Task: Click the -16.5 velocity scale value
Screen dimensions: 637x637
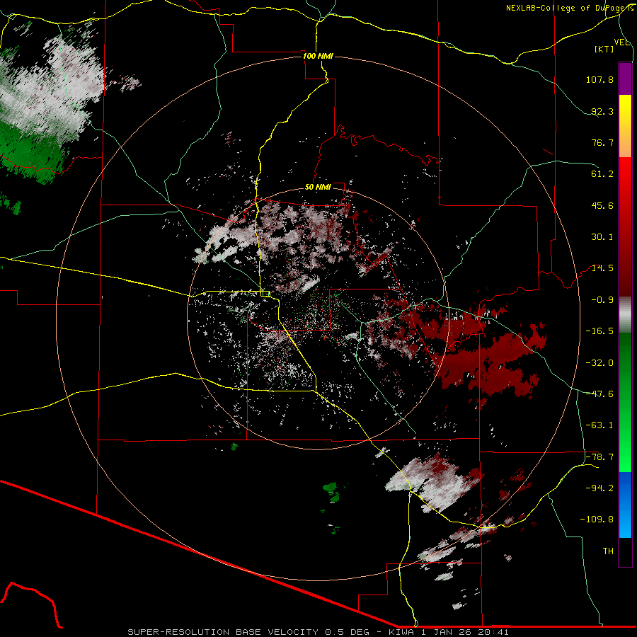Action: [599, 331]
